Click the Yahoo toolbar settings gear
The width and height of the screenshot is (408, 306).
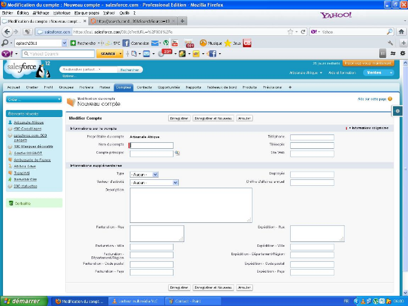tap(403, 53)
